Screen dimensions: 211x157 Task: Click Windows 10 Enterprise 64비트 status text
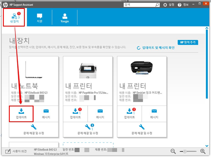tap(51, 154)
